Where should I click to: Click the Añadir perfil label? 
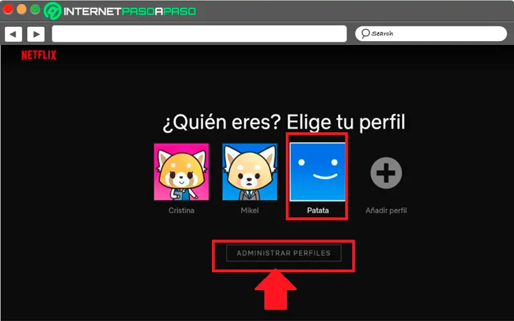point(386,211)
